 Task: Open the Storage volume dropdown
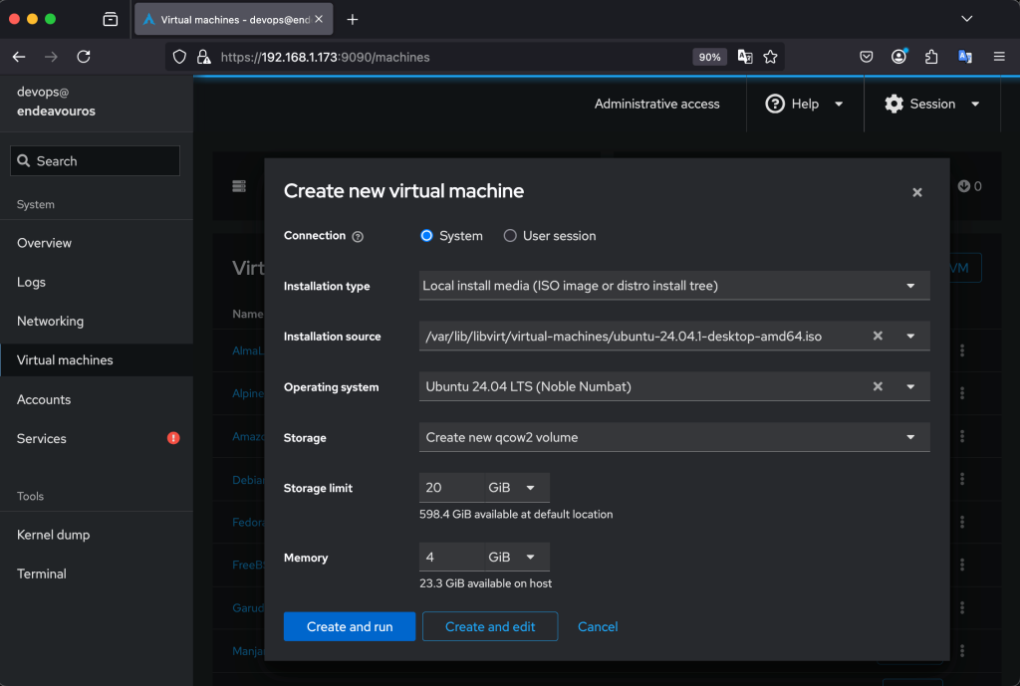point(674,437)
